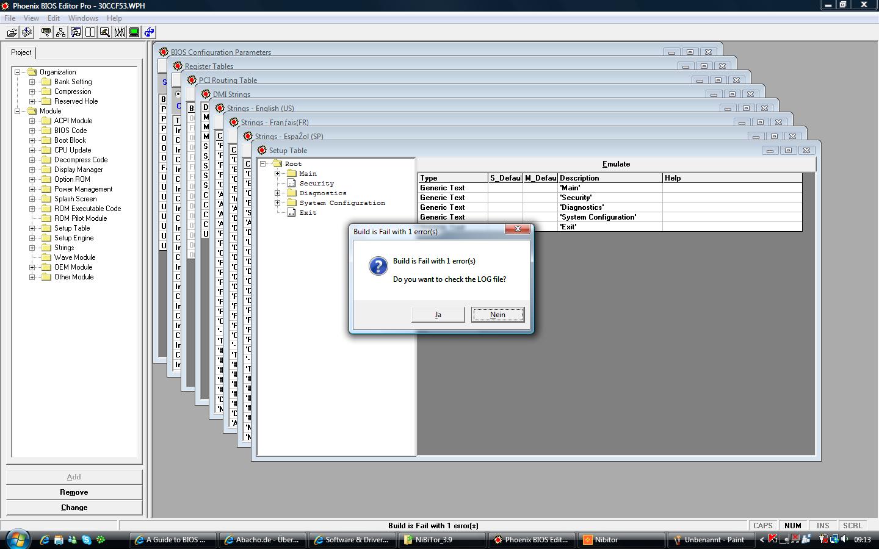
Task: Click the 'System Configuration' description cell
Action: [610, 217]
